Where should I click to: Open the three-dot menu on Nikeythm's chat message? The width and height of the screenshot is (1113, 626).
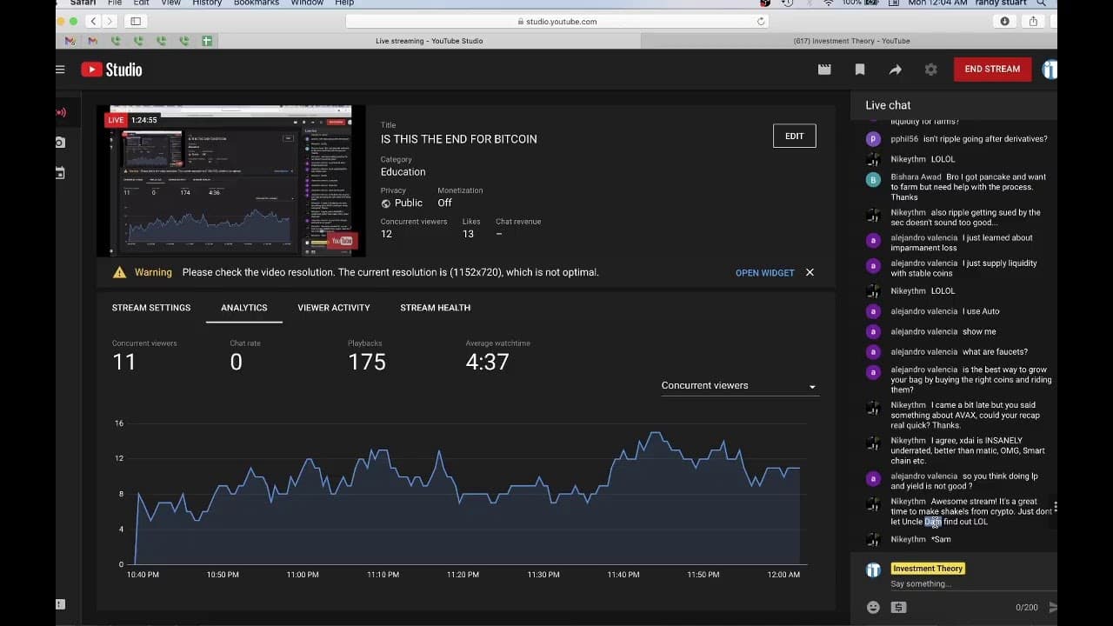[x=1055, y=506]
